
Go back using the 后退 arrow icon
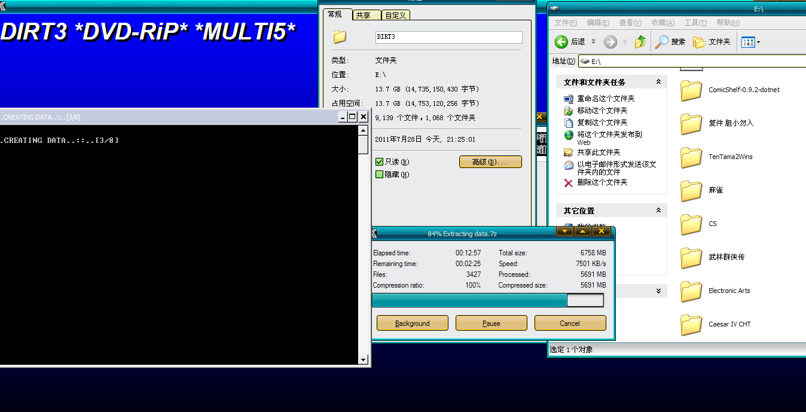click(x=561, y=42)
